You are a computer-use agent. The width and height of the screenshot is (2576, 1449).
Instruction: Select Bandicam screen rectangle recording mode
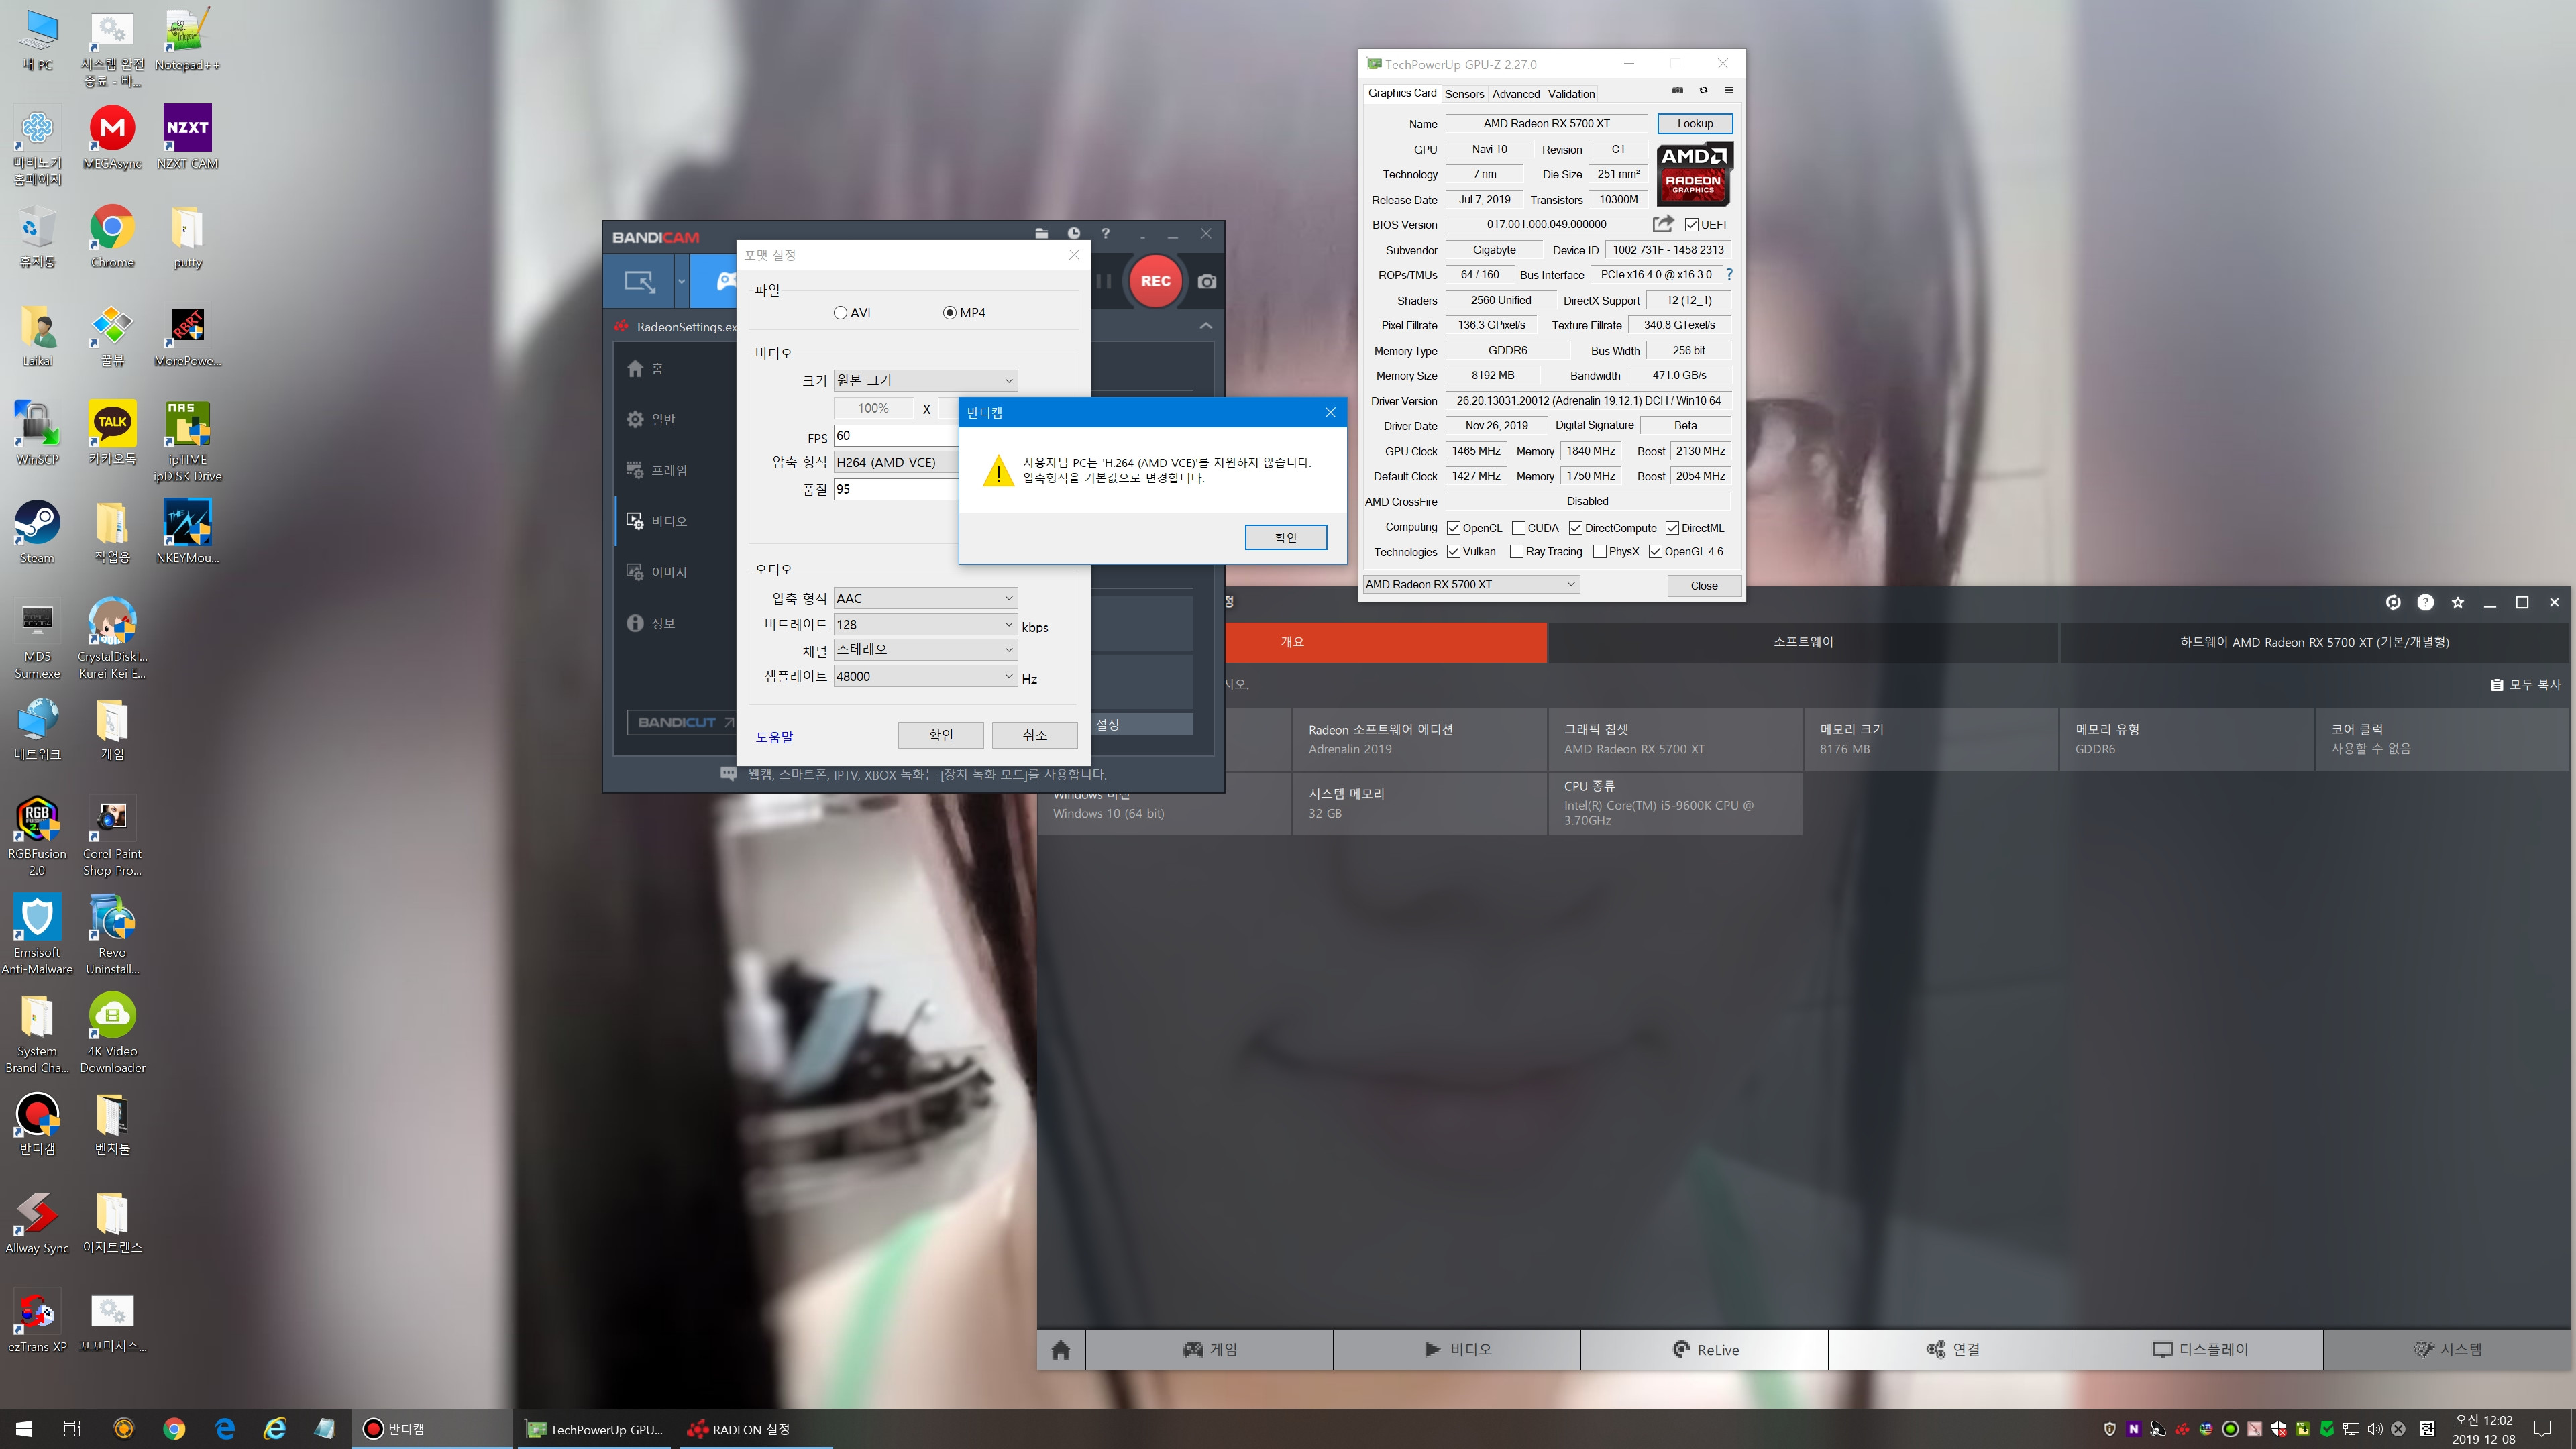(x=640, y=281)
